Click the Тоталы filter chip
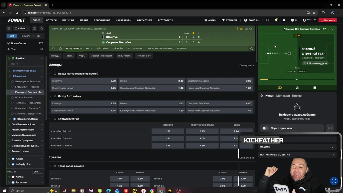This screenshot has width=343, height=193. [x=69, y=56]
